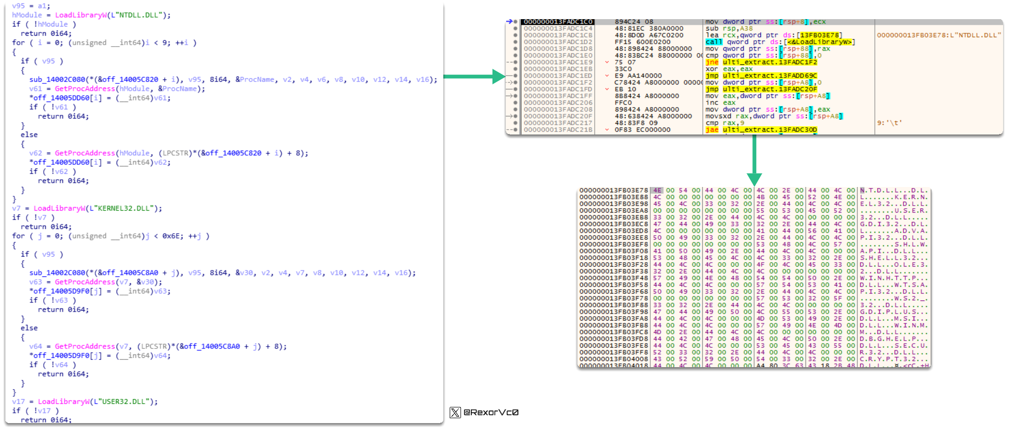Click the for loop line with 'i < 9'

[104, 43]
